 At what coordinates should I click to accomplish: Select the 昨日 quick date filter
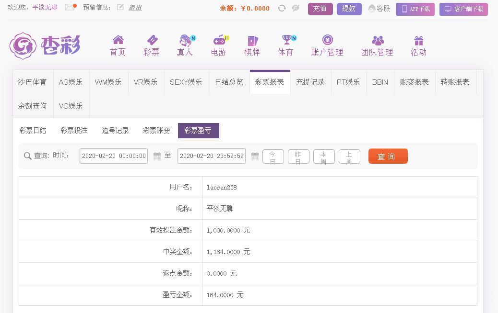(x=298, y=156)
